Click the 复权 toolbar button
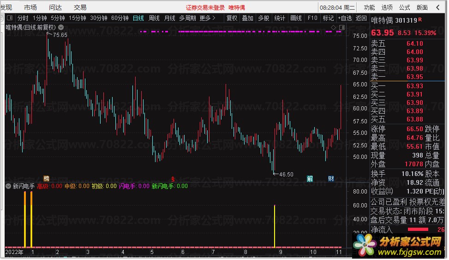The height and width of the screenshot is (260, 449). [232, 18]
